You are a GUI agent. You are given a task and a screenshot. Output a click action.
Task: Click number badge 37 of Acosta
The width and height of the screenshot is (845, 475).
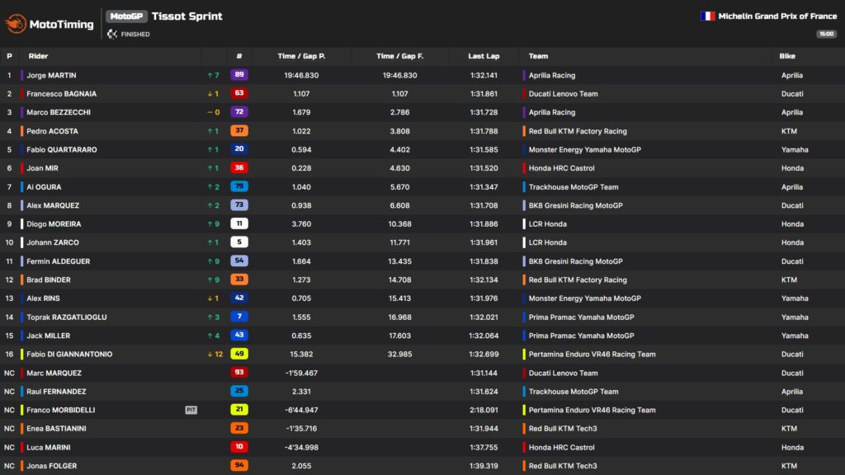pos(239,130)
